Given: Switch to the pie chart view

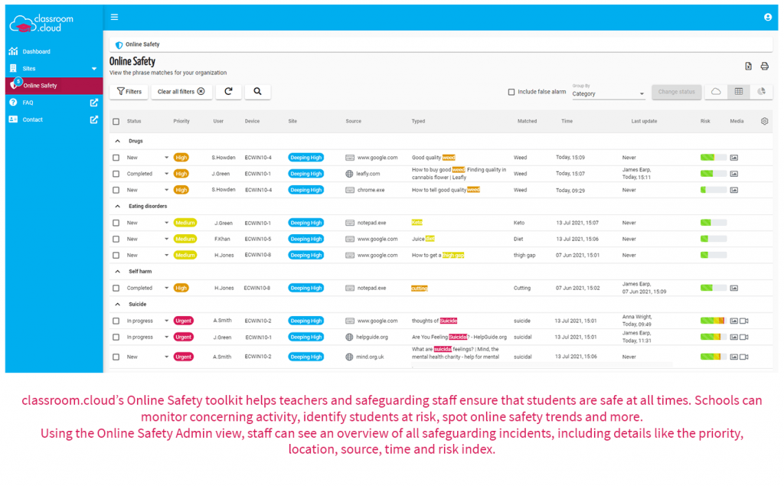Looking at the screenshot, I should tap(762, 92).
